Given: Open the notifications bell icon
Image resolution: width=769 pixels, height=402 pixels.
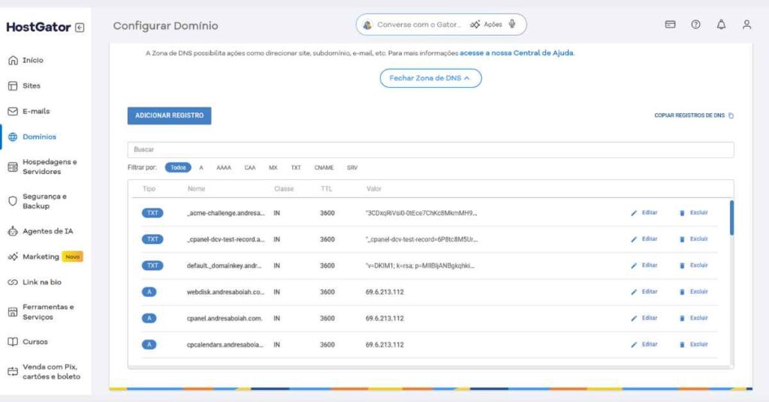Looking at the screenshot, I should (721, 25).
